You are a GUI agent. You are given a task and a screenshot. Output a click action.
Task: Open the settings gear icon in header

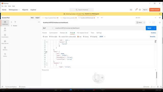[x=140, y=10]
